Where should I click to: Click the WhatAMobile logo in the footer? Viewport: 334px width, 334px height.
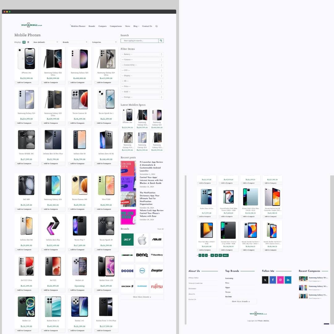click(x=258, y=314)
